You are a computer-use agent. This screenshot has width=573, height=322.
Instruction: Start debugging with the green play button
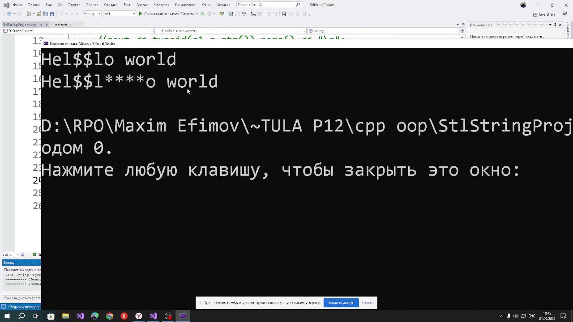pyautogui.click(x=140, y=14)
